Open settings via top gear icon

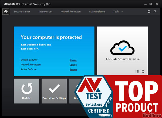149,12
